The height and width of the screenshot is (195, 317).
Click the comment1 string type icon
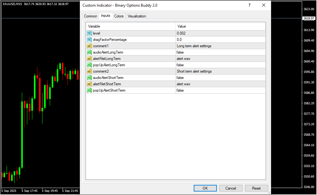[x=89, y=46]
